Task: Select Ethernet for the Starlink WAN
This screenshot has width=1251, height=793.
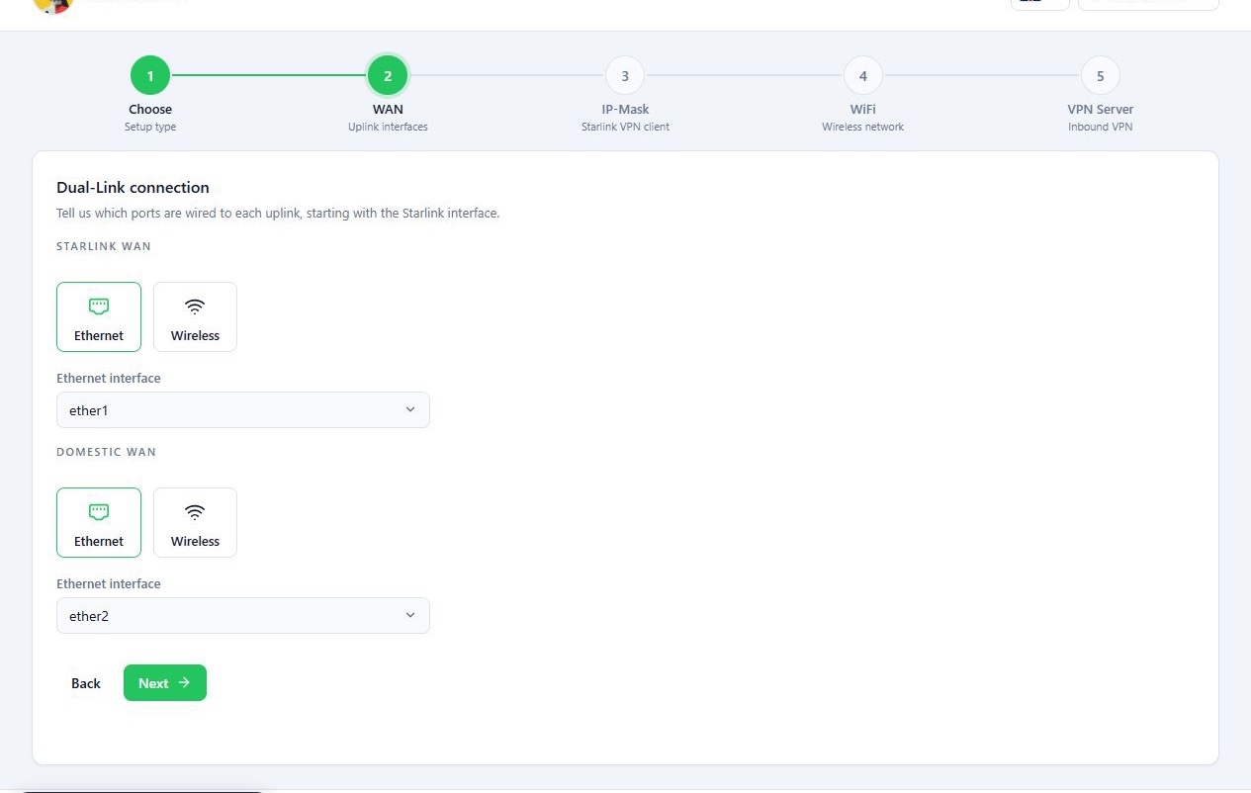Action: pyautogui.click(x=99, y=316)
